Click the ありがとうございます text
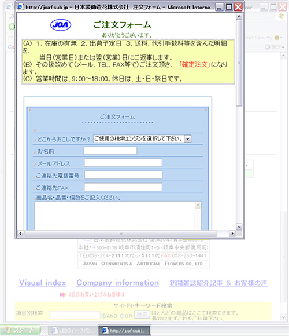The image size is (289, 336). [127, 35]
